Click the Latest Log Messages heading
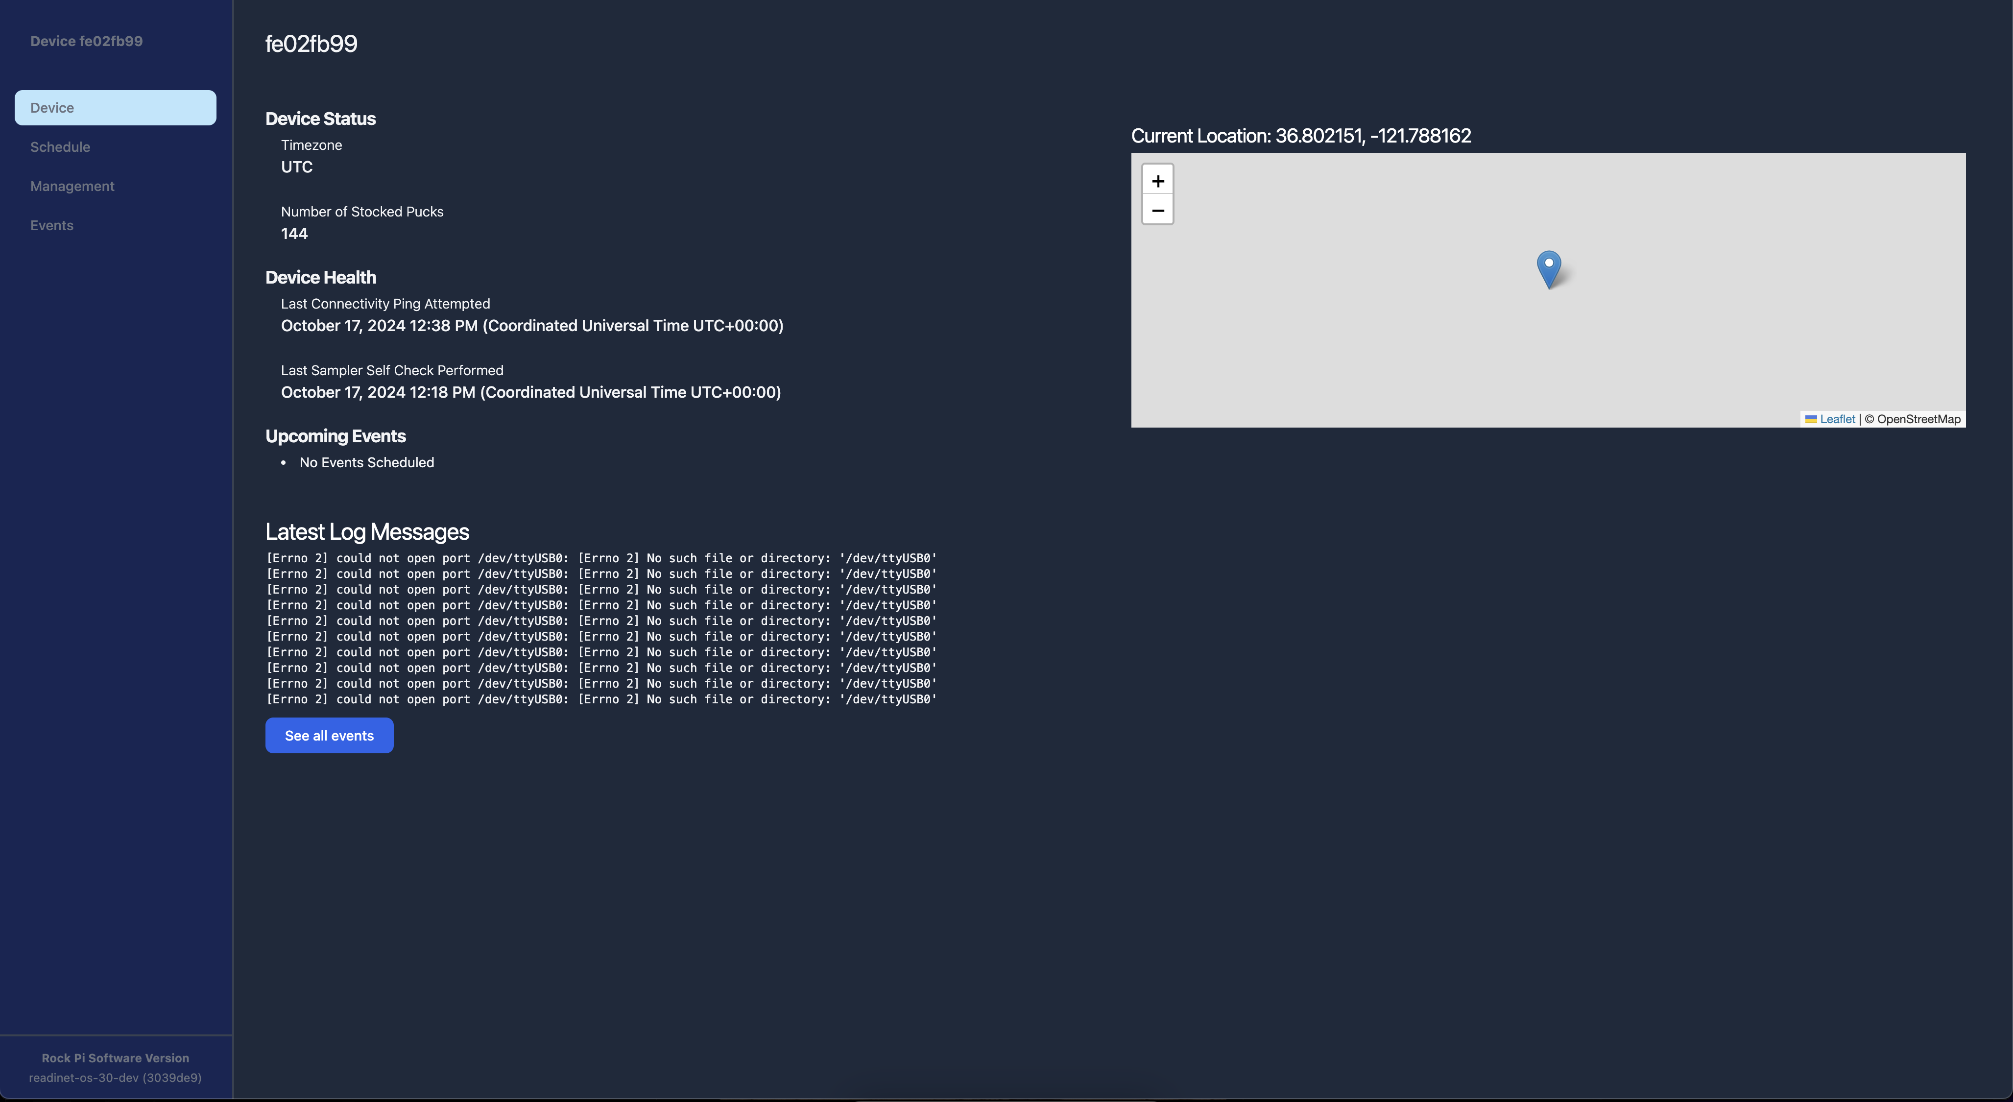2013x1102 pixels. [x=367, y=532]
